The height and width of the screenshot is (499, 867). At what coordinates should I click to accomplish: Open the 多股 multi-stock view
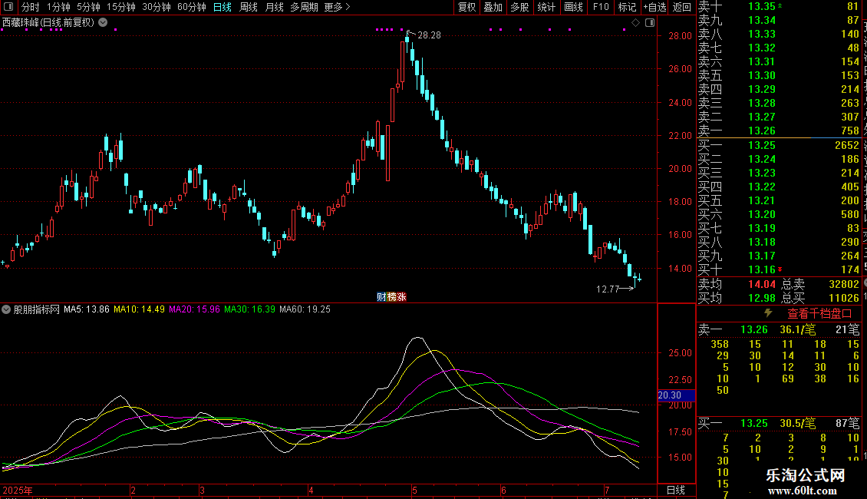519,7
